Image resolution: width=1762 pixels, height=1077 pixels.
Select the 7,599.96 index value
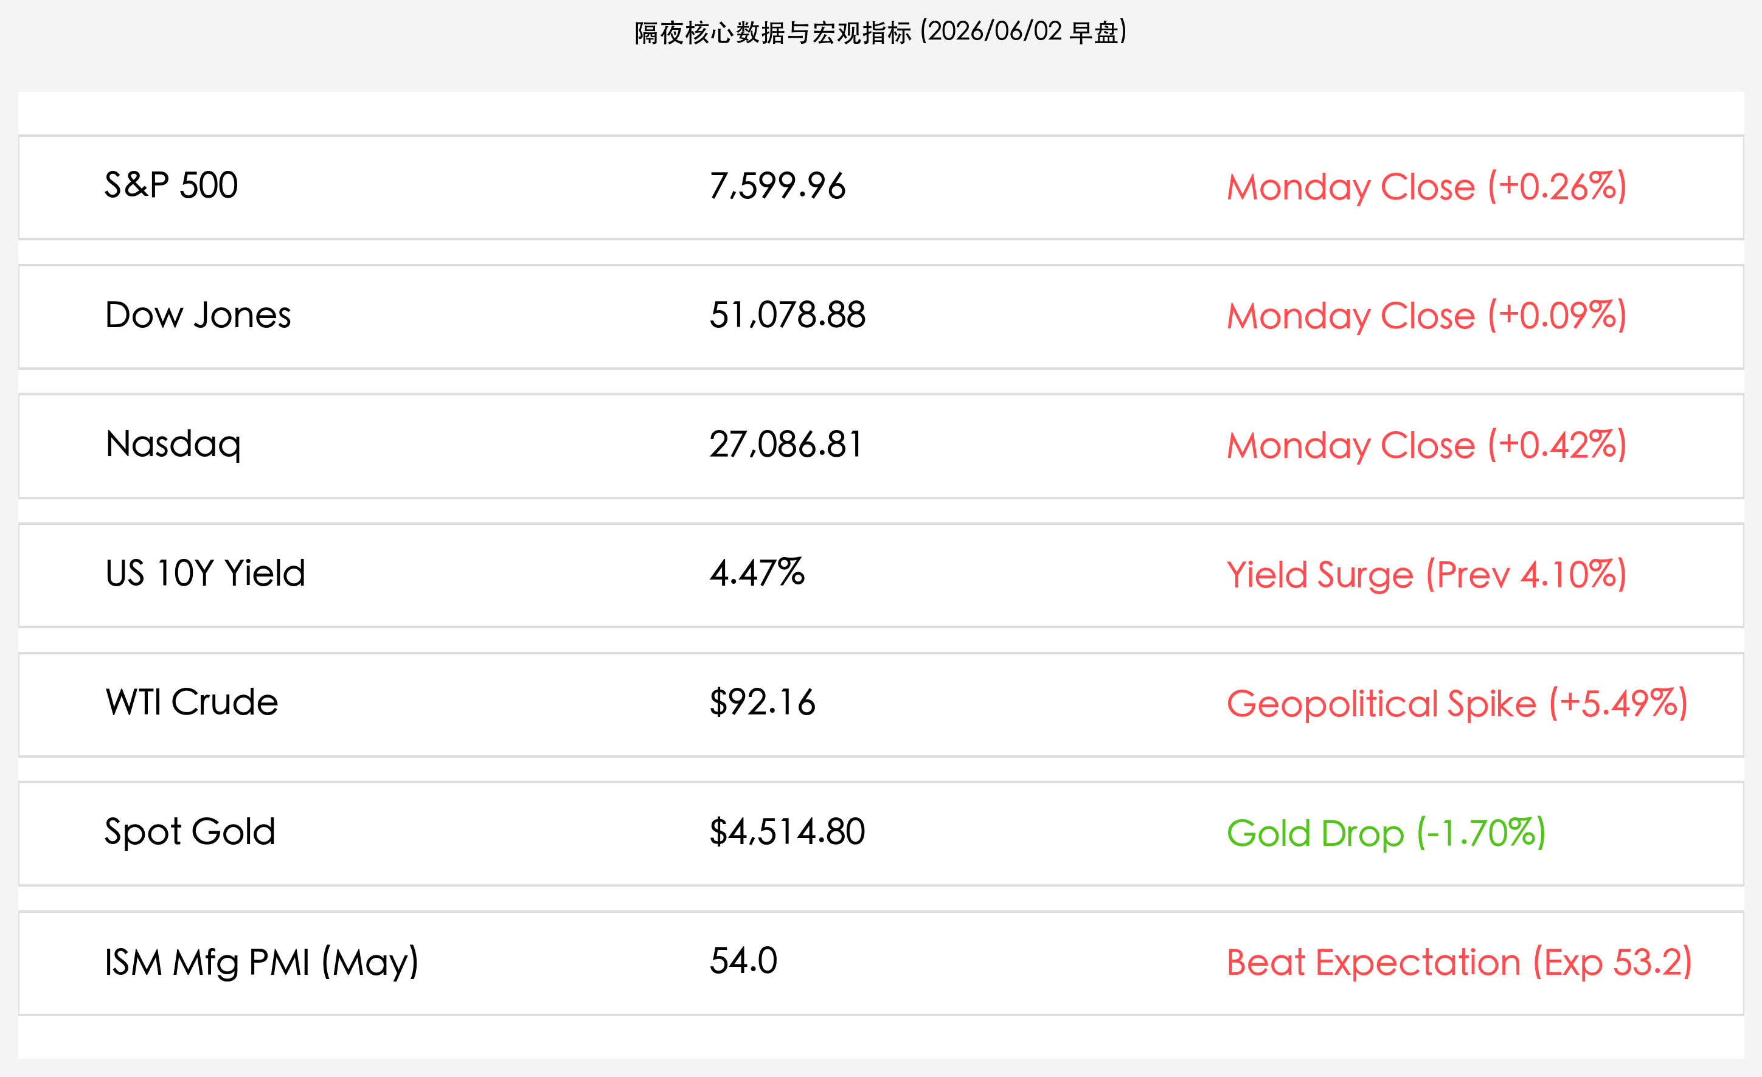point(777,186)
